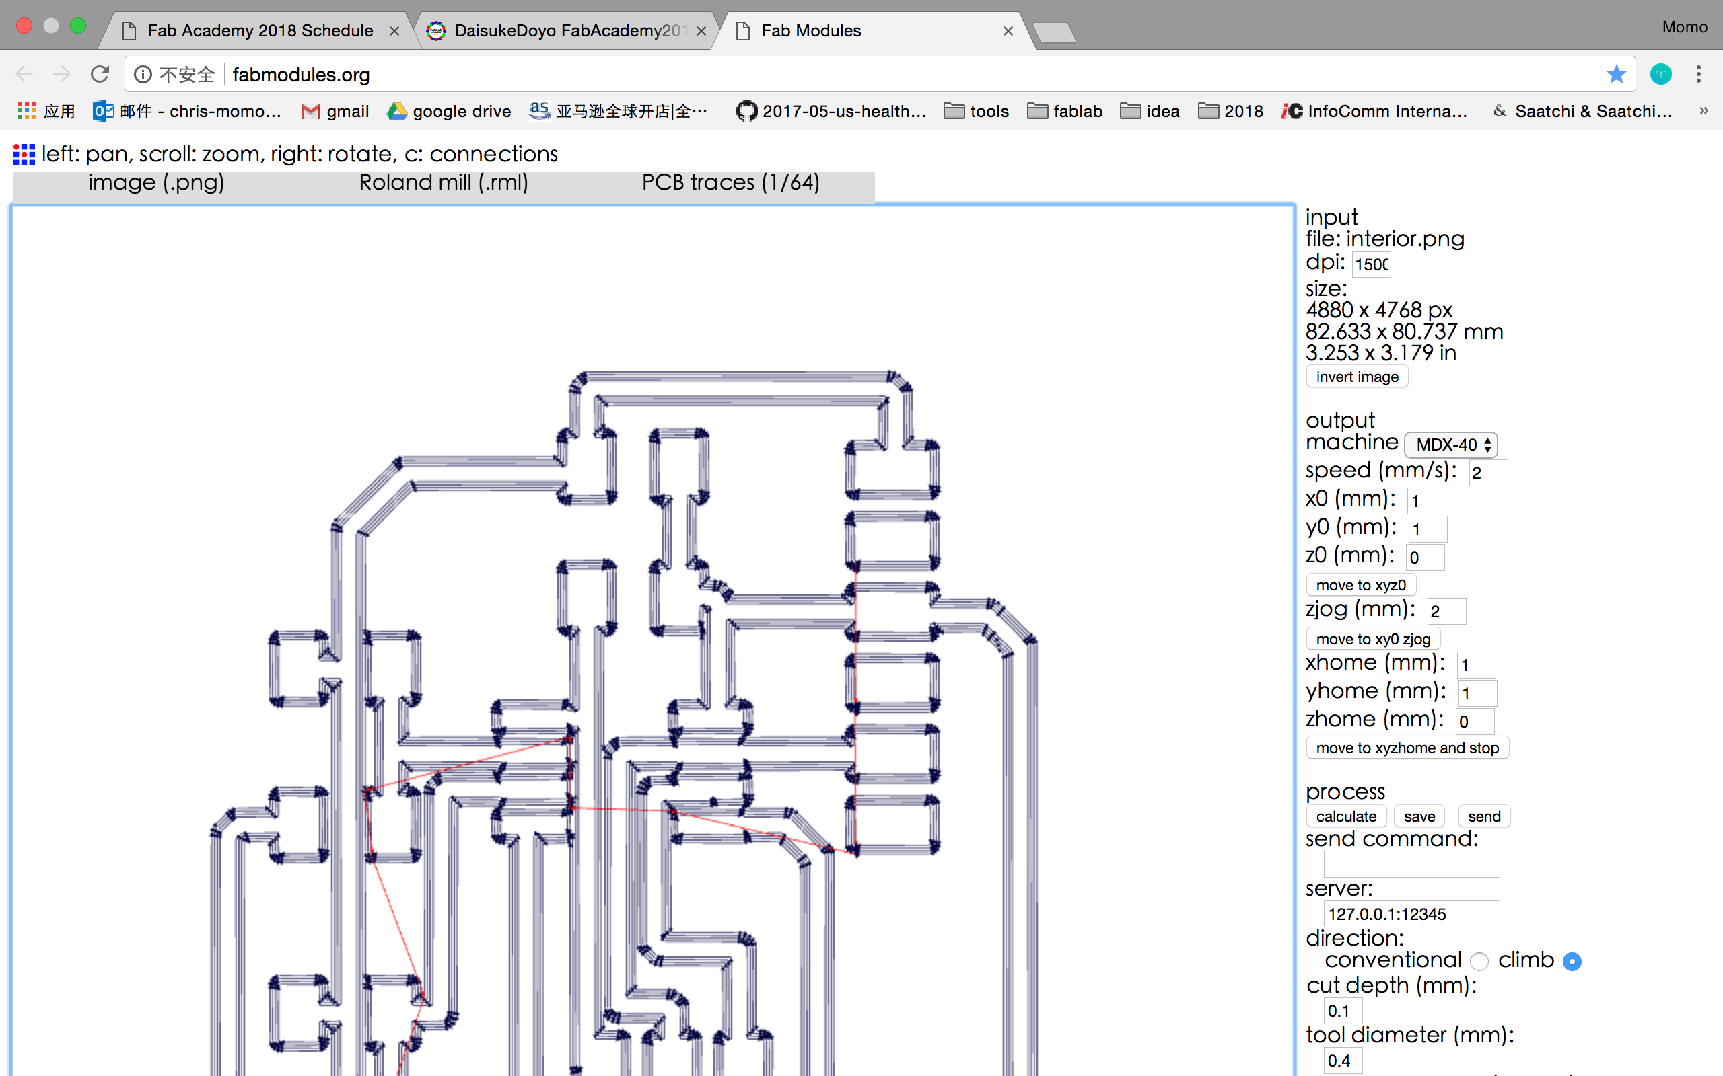
Task: Select the conventional direction radio button
Action: (x=1479, y=962)
